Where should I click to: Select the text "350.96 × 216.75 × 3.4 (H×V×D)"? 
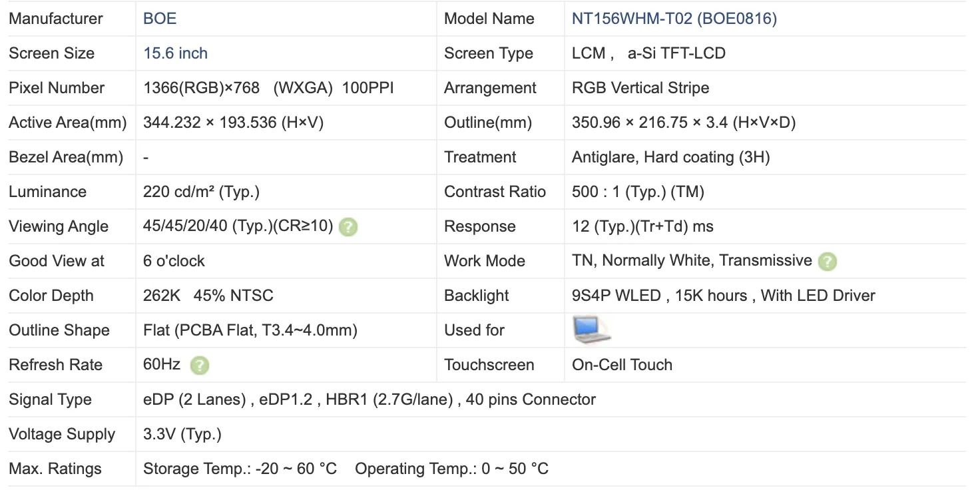click(684, 122)
